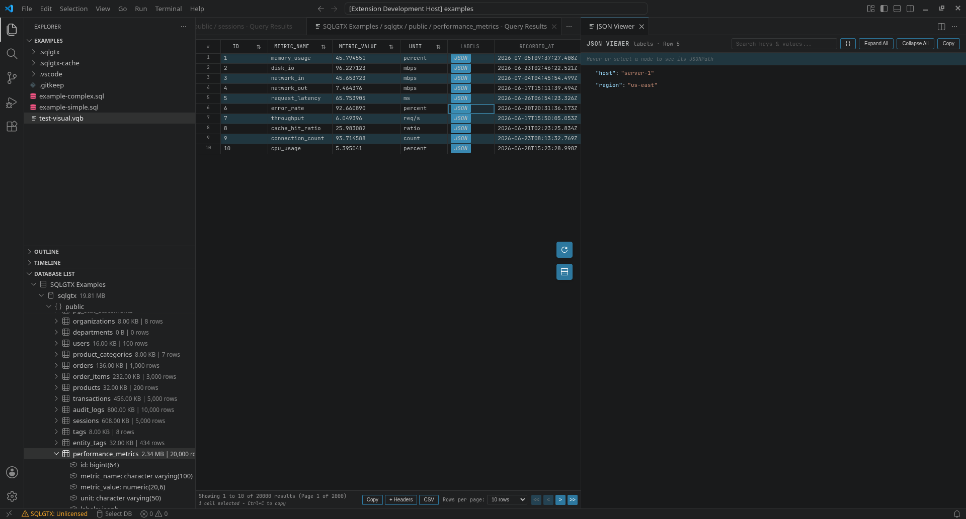
Task: Open test-visual.vqb file
Action: pyautogui.click(x=110, y=119)
